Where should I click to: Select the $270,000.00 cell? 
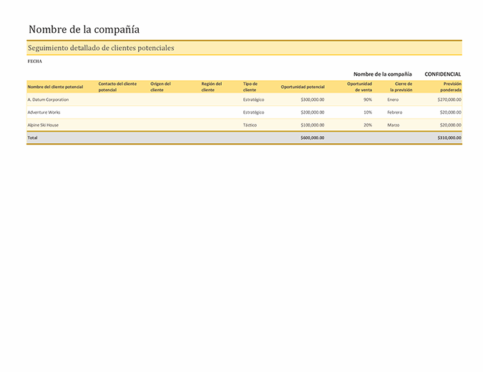[x=449, y=99]
